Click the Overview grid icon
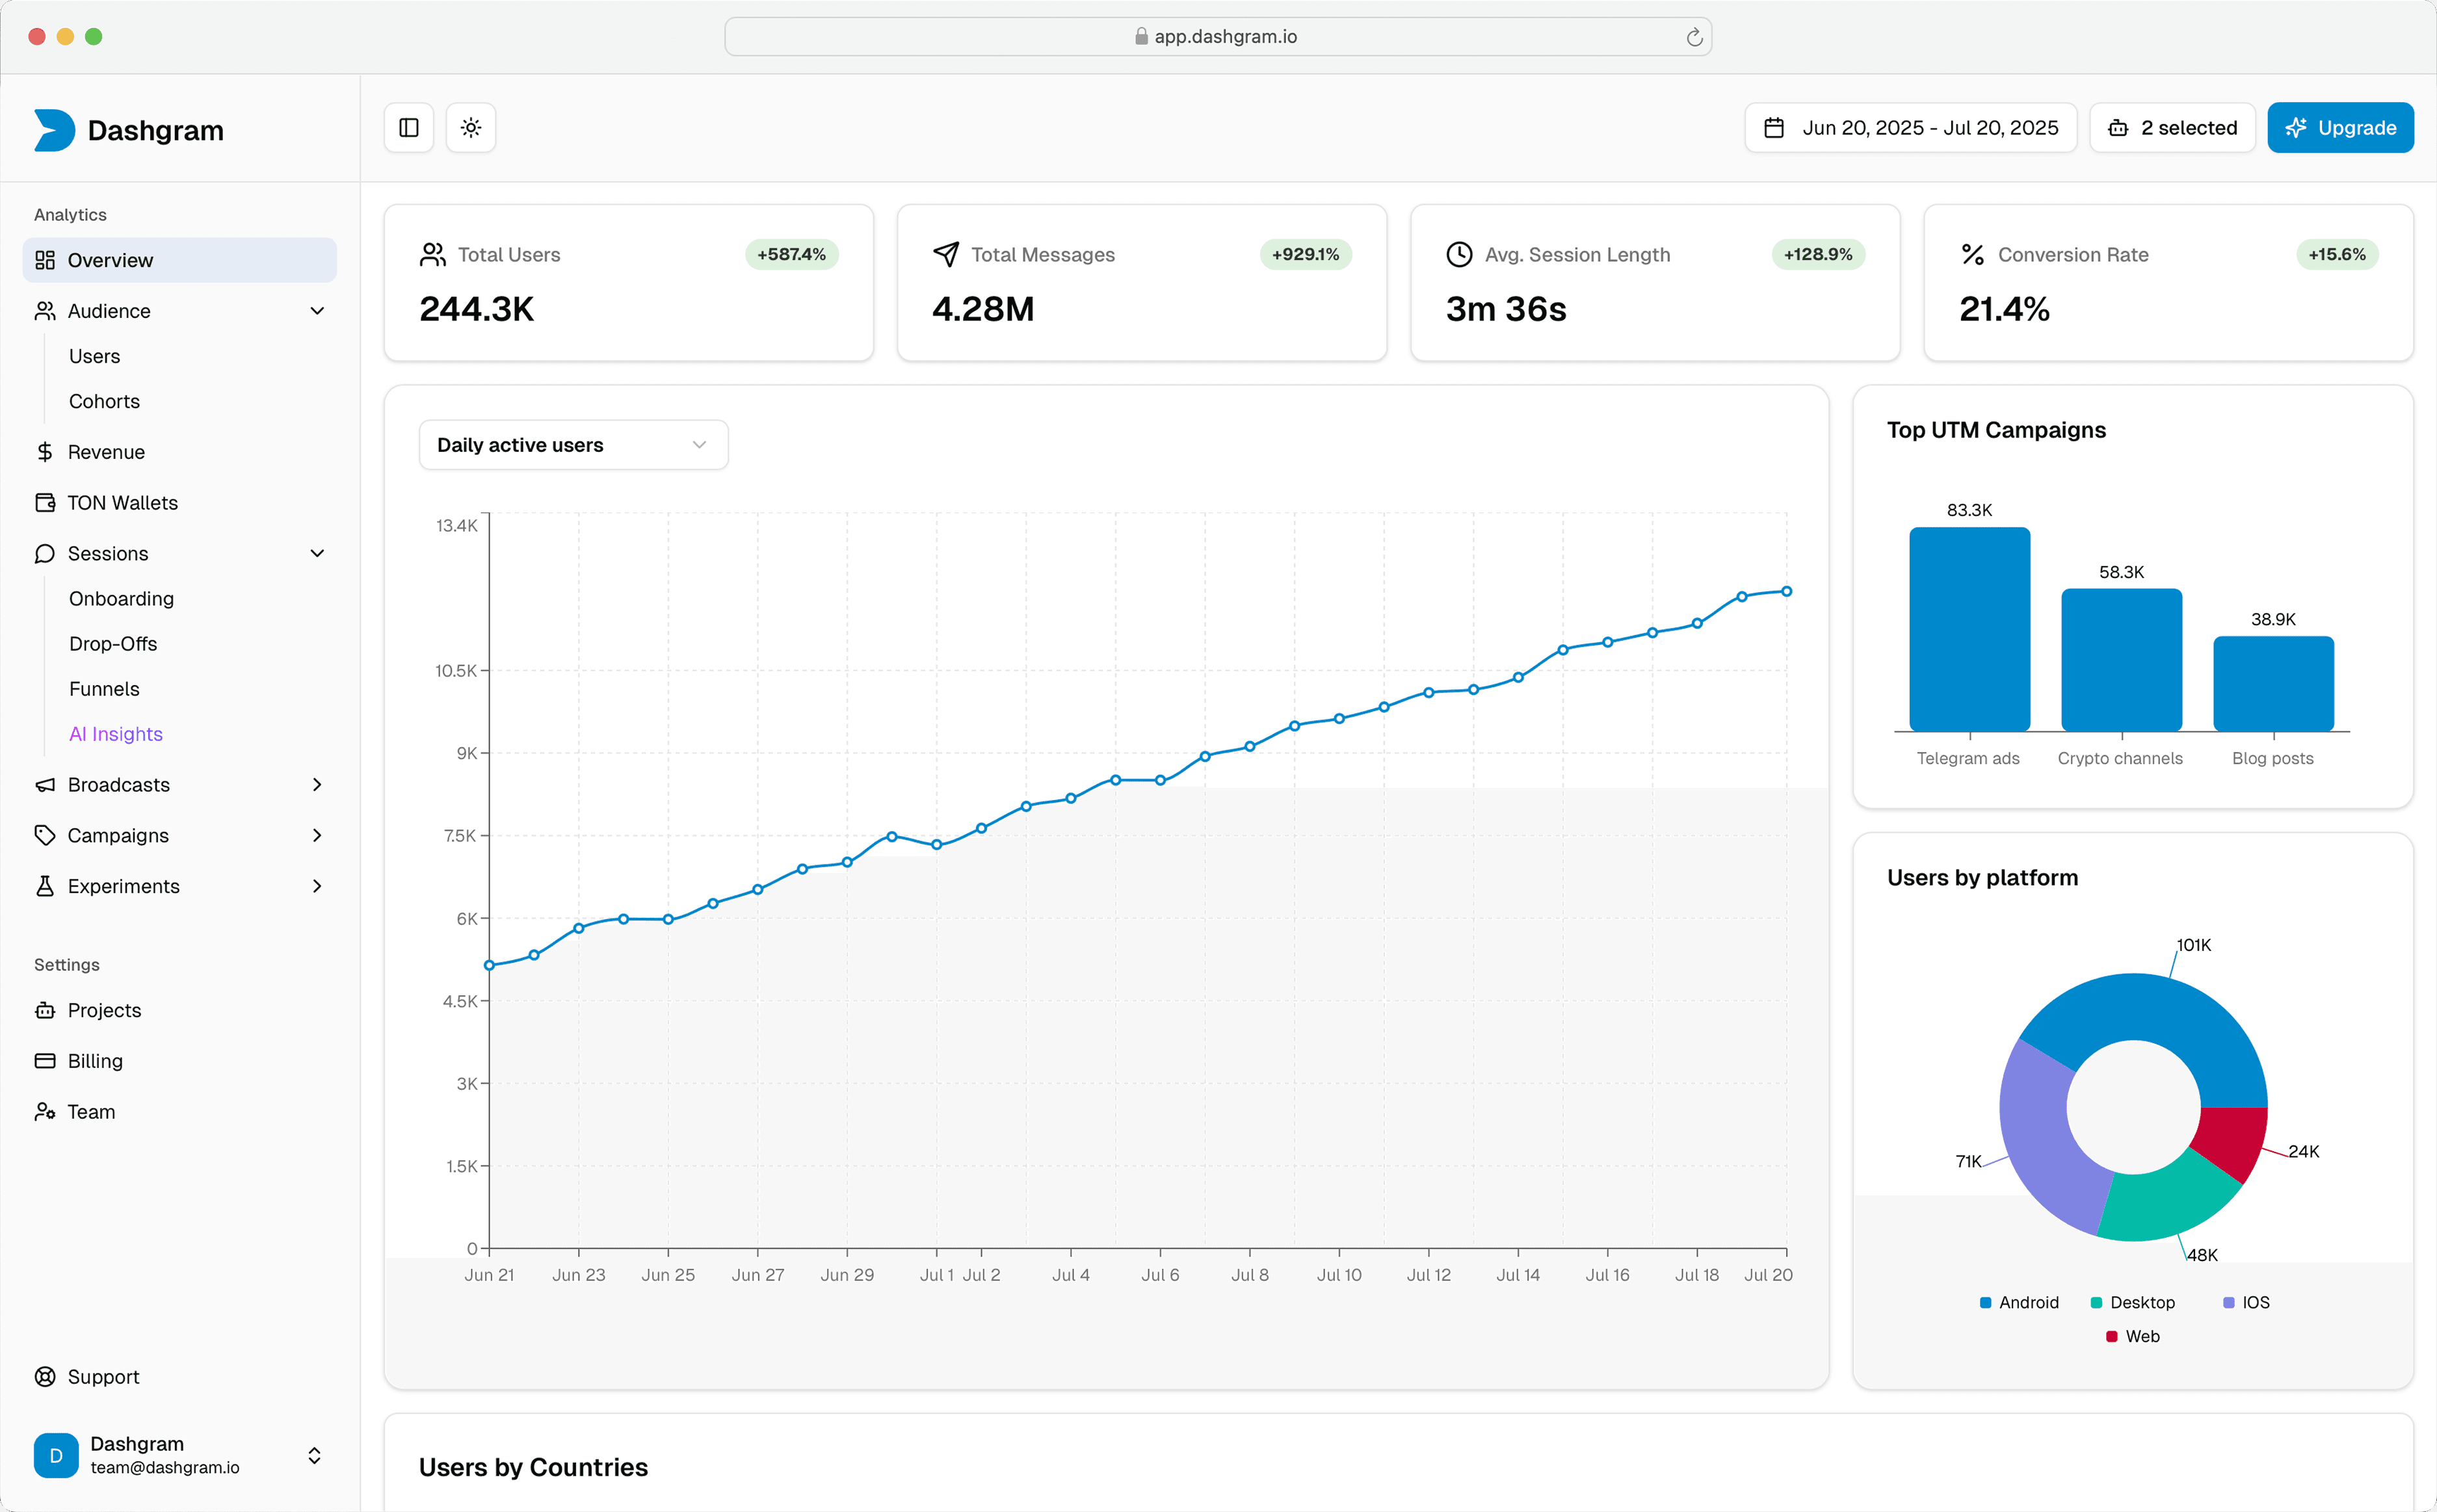This screenshot has height=1512, width=2437. point(45,260)
